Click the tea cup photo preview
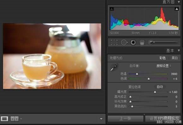The width and height of the screenshot is (183, 125). point(52,56)
